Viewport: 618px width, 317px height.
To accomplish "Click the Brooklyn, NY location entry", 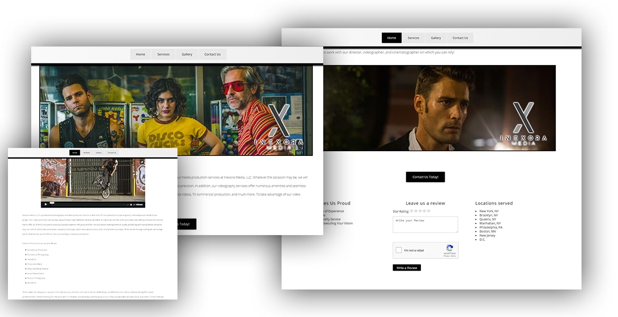I will 489,215.
